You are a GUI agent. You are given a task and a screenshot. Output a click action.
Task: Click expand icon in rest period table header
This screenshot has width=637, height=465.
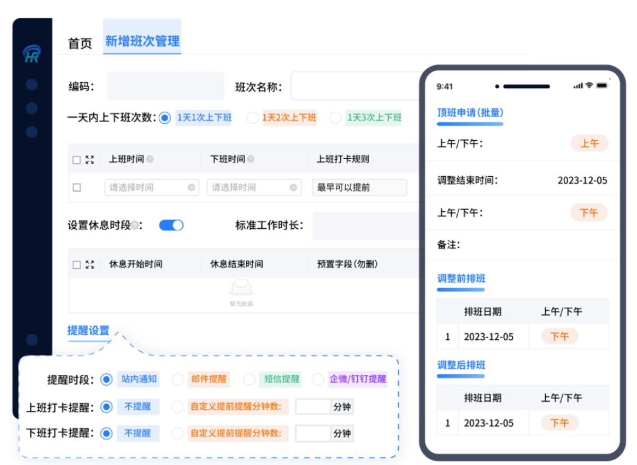tap(90, 264)
